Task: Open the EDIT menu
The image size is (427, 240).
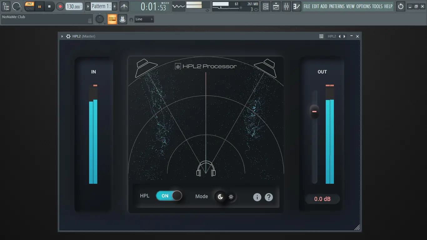Action: 315,6
